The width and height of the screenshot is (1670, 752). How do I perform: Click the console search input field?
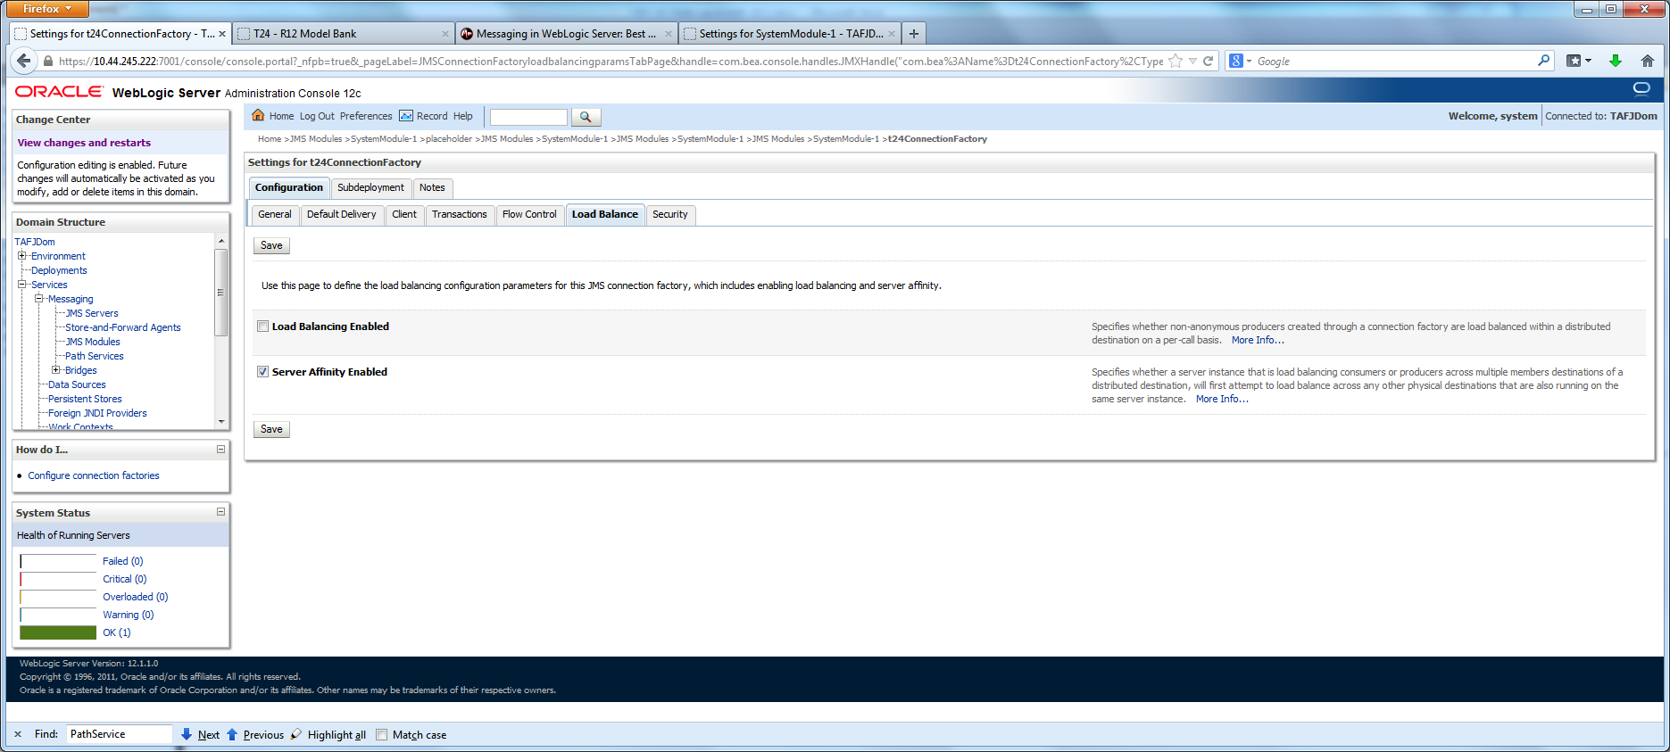point(528,117)
